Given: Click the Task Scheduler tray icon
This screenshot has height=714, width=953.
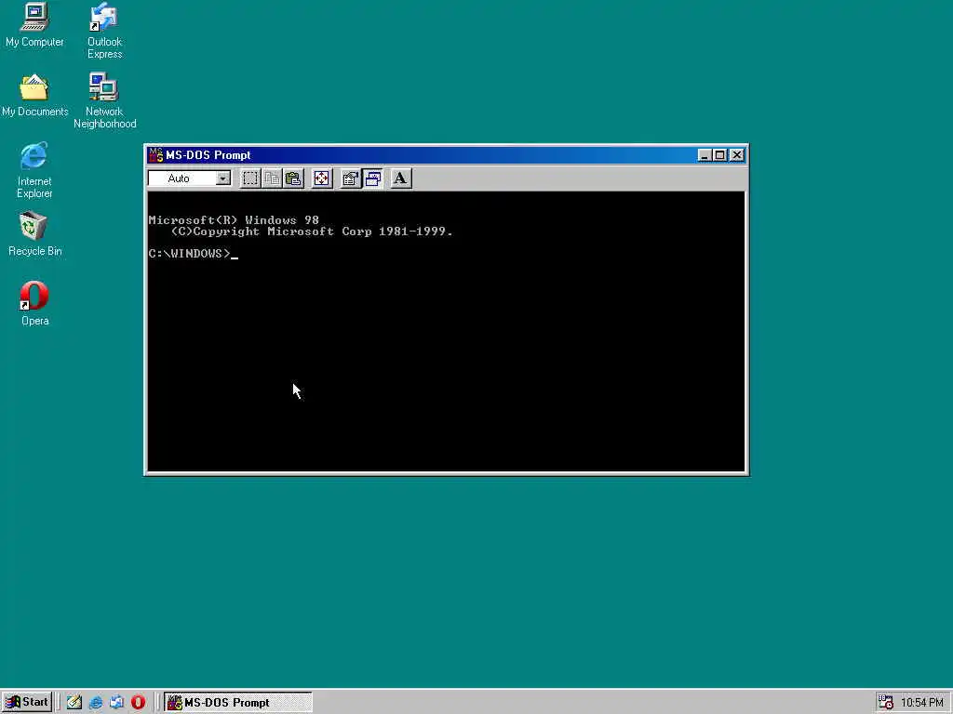Looking at the screenshot, I should coord(886,703).
